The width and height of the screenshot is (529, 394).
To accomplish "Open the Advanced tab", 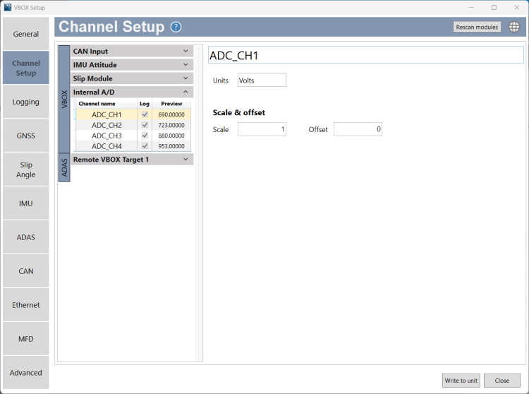I will point(26,373).
